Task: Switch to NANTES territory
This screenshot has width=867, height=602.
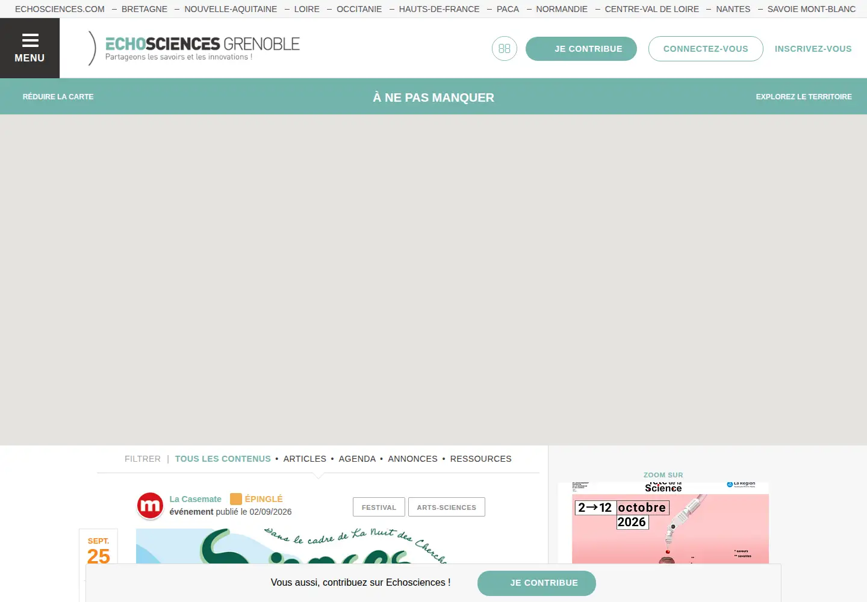Action: [x=733, y=9]
